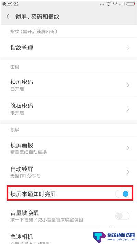The height and width of the screenshot is (244, 137).
Task: Tap the back arrow in the header
Action: click(8, 16)
